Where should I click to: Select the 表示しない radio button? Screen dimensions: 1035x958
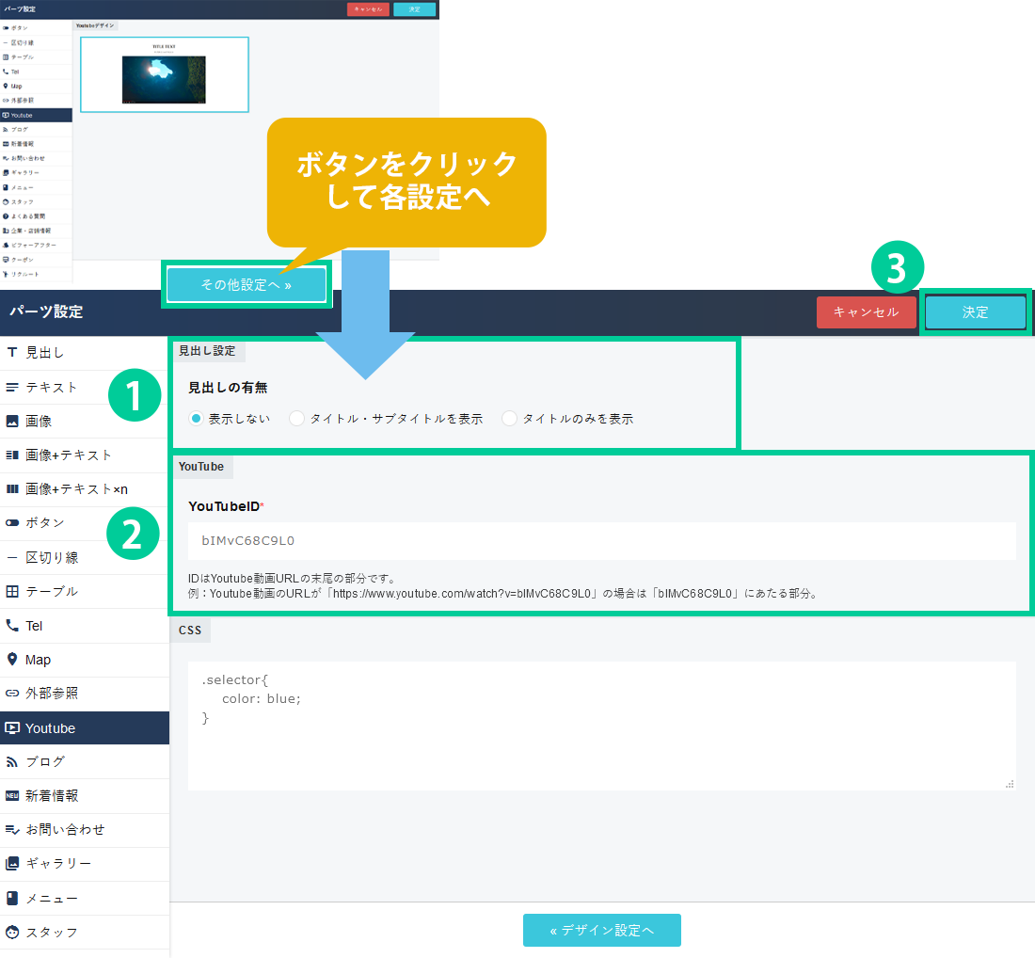point(196,419)
